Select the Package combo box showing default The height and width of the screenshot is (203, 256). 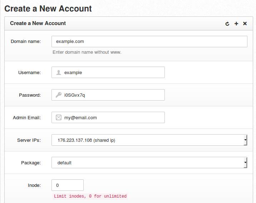(x=149, y=163)
